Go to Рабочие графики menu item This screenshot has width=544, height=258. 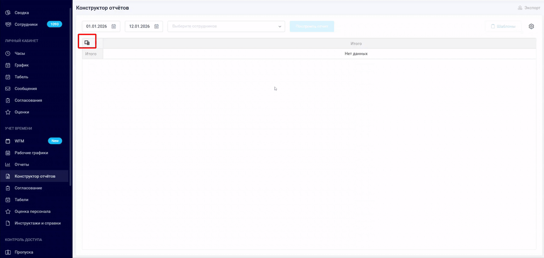[31, 153]
